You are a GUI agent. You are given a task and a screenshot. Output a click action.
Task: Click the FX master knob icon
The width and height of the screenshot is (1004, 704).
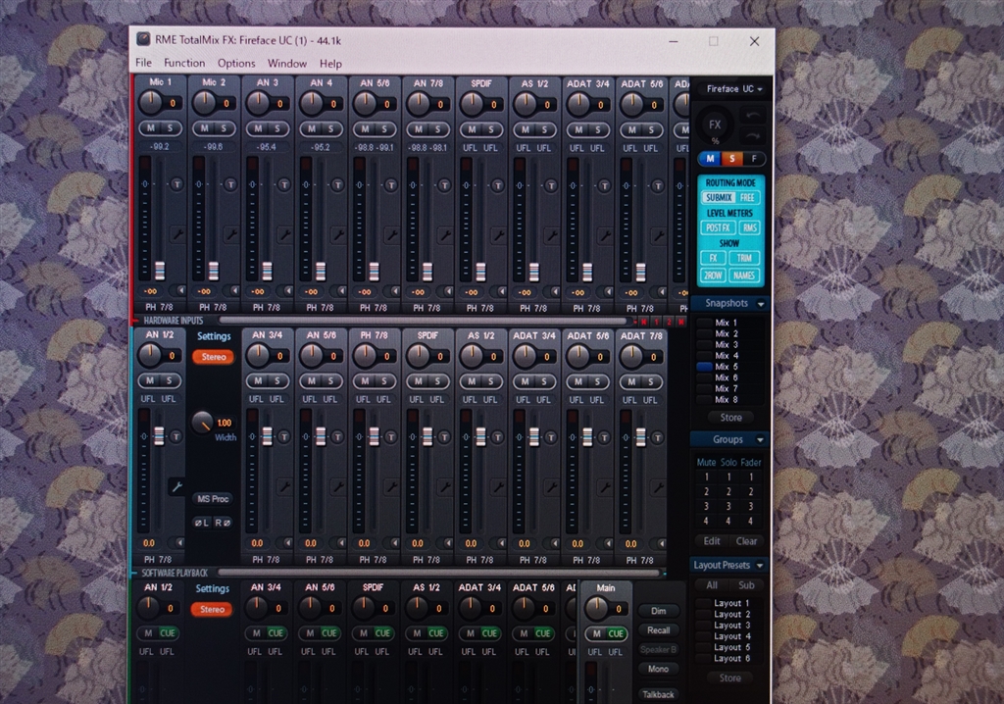click(715, 125)
